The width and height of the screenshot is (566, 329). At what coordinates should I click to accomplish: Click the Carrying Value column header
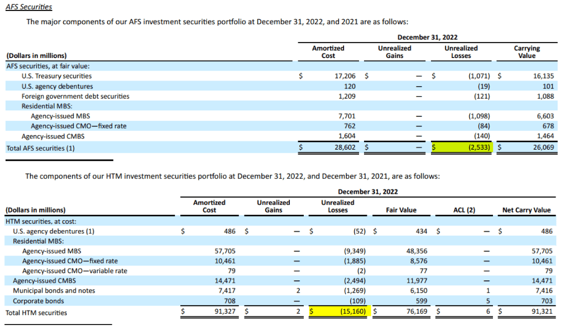pyautogui.click(x=527, y=52)
